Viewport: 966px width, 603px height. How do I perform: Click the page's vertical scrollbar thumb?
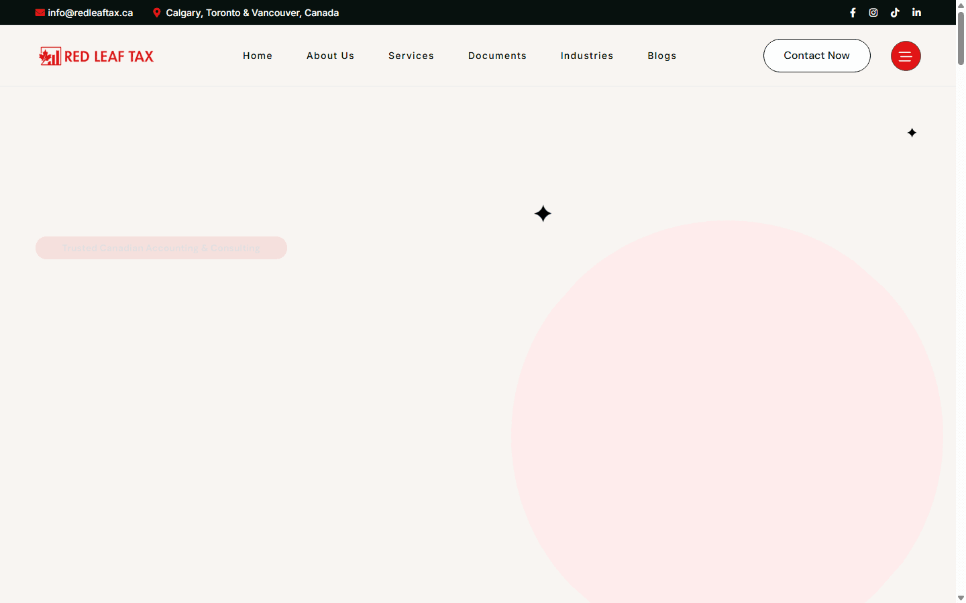point(961,38)
